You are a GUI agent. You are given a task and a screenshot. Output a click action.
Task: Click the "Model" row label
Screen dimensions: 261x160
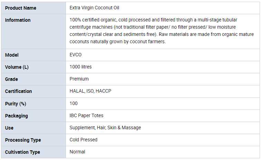[x=12, y=55]
